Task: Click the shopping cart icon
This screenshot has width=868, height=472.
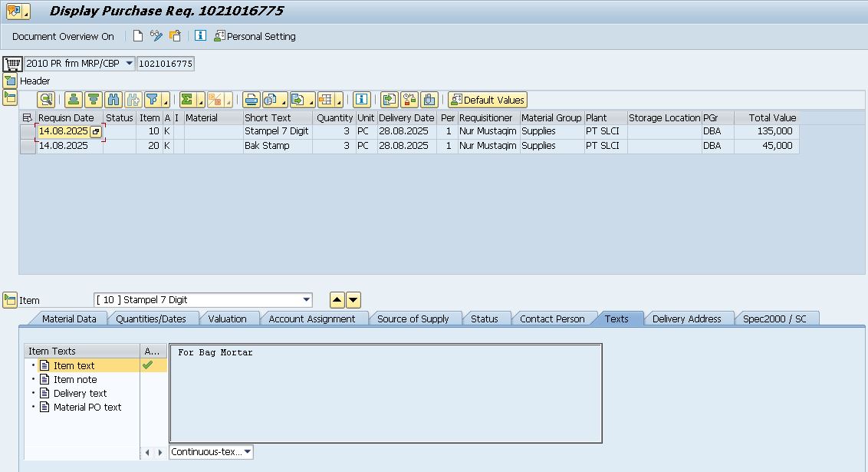Action: point(12,64)
